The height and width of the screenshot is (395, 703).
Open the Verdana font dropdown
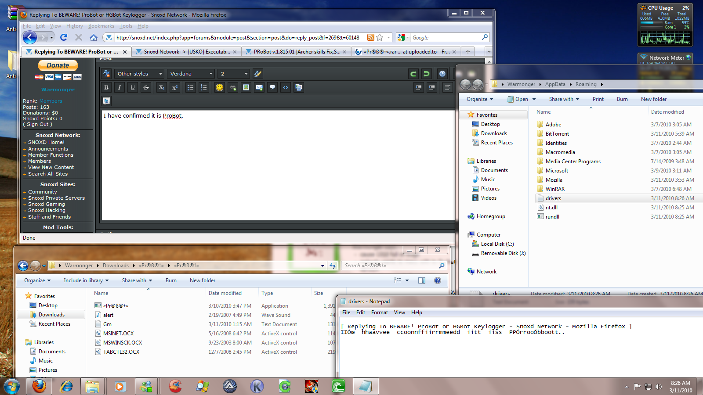pos(191,74)
